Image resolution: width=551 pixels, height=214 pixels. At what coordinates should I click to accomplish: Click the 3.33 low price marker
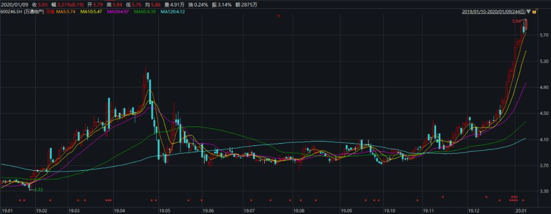(37, 190)
